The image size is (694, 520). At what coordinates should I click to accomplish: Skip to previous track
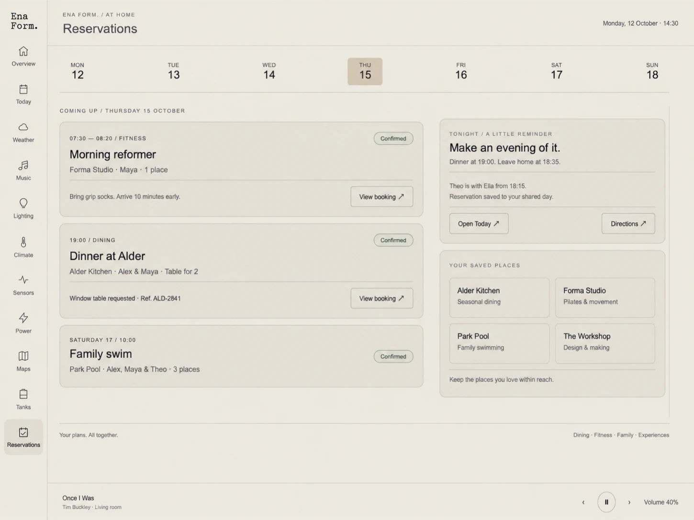tap(583, 502)
